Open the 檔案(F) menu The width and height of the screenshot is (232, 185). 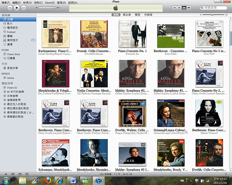(x=6, y=3)
